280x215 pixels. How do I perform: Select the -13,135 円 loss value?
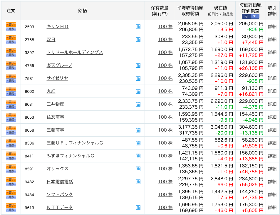click(x=252, y=133)
